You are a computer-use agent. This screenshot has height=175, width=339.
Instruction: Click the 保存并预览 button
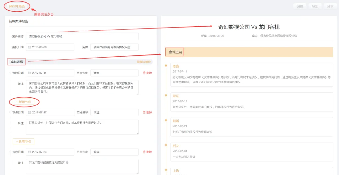point(17,6)
